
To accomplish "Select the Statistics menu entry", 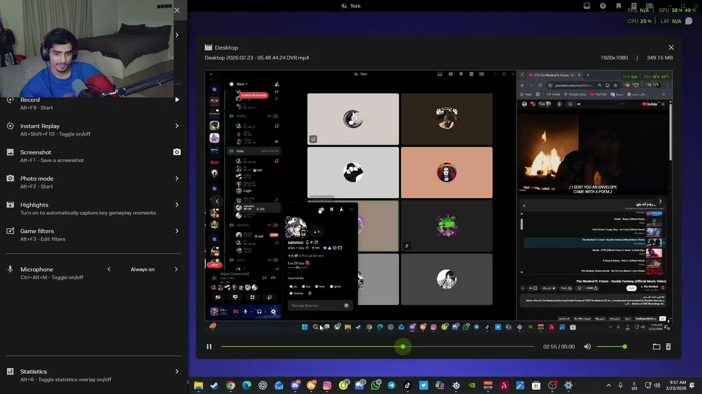I will (x=93, y=375).
